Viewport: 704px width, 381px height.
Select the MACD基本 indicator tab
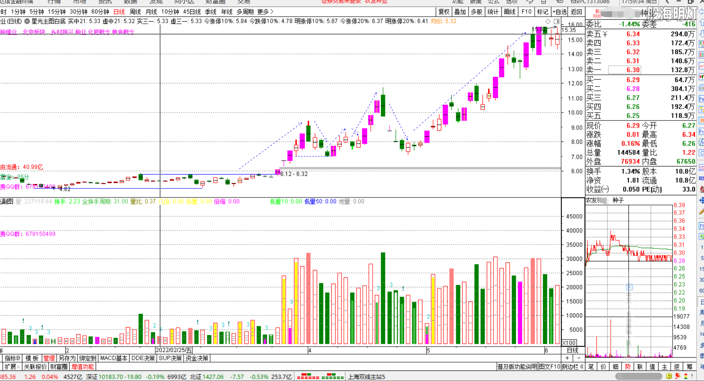click(113, 358)
